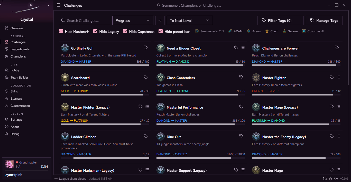Click the tag icon on Challenges are Forever
The image size is (351, 182).
337,47
